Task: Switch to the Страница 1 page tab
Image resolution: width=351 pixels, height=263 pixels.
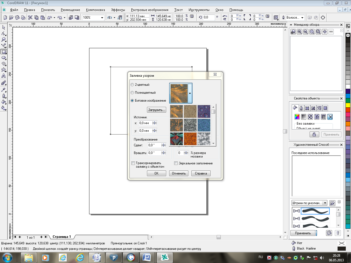Action: [x=62, y=237]
